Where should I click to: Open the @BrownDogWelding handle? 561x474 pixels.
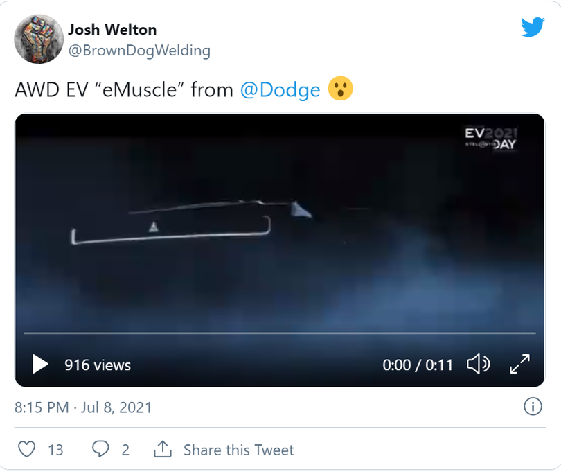(x=139, y=51)
